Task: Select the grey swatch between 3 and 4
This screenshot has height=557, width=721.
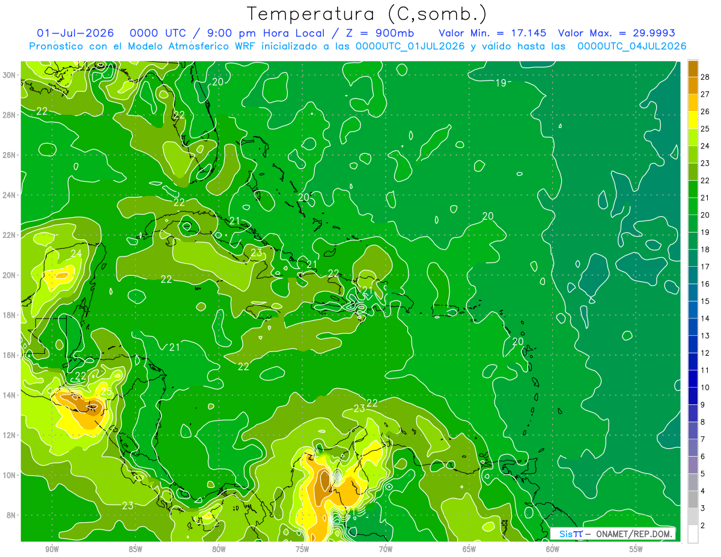Action: [x=693, y=500]
